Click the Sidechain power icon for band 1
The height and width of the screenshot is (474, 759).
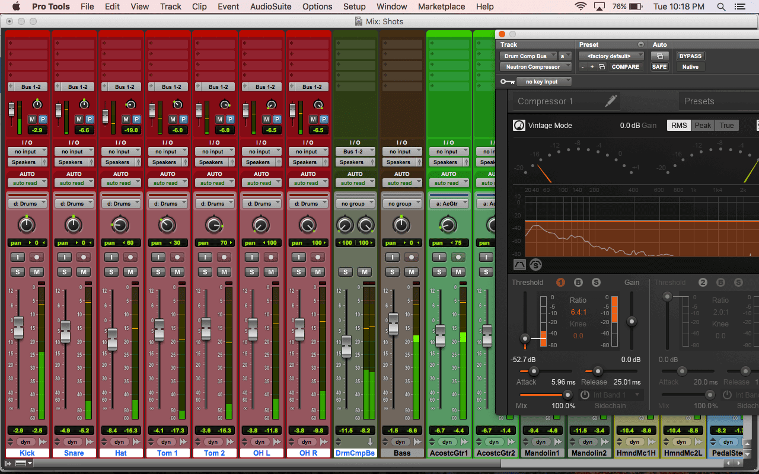tap(585, 395)
